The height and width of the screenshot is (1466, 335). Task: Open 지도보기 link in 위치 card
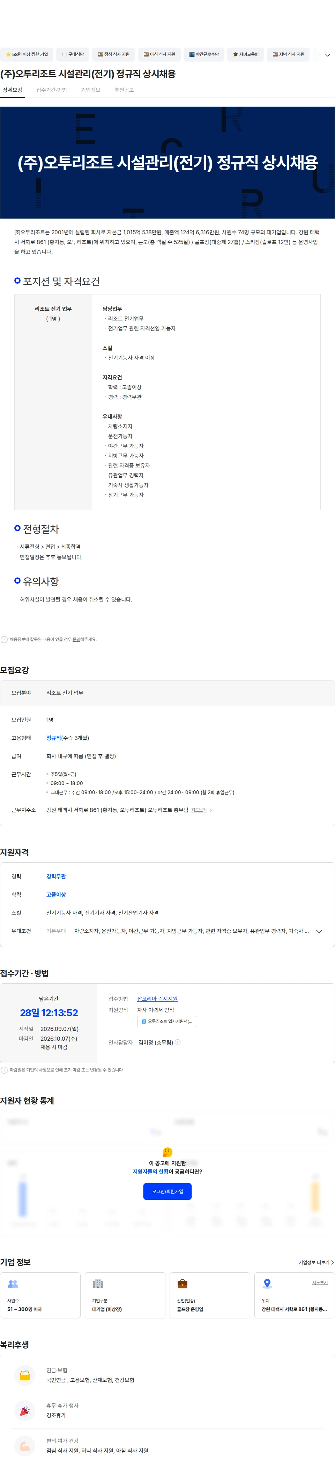(x=320, y=1282)
